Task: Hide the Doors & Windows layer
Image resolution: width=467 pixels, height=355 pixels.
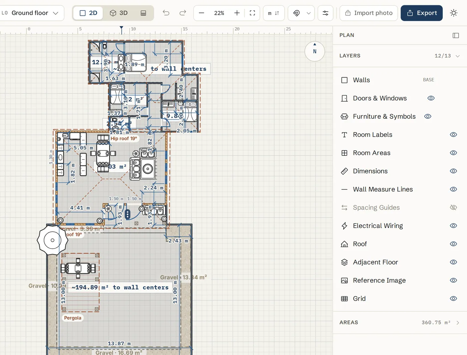Action: 431,98
